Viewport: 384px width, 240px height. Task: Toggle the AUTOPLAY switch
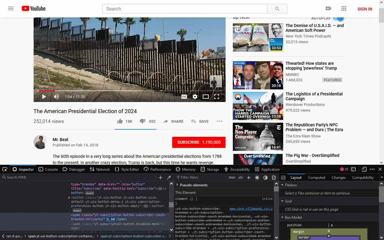[x=338, y=18]
